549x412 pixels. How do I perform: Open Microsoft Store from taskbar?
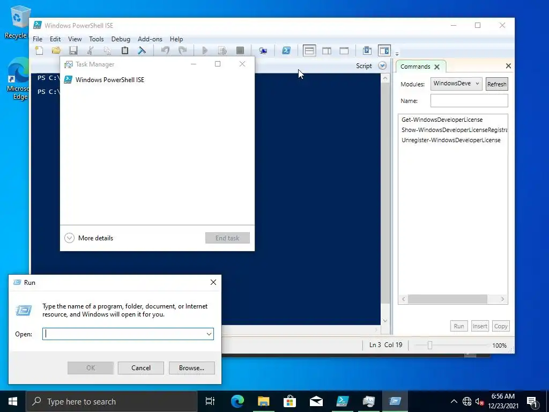290,401
